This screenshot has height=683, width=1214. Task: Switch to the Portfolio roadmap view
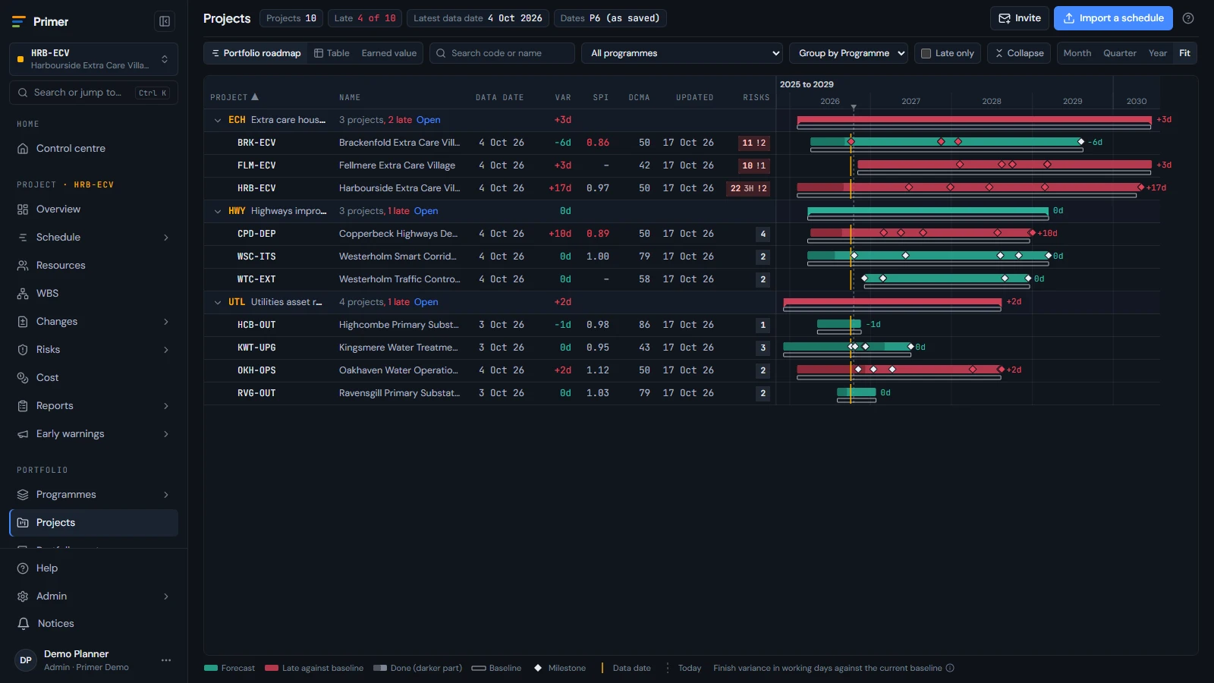(256, 53)
